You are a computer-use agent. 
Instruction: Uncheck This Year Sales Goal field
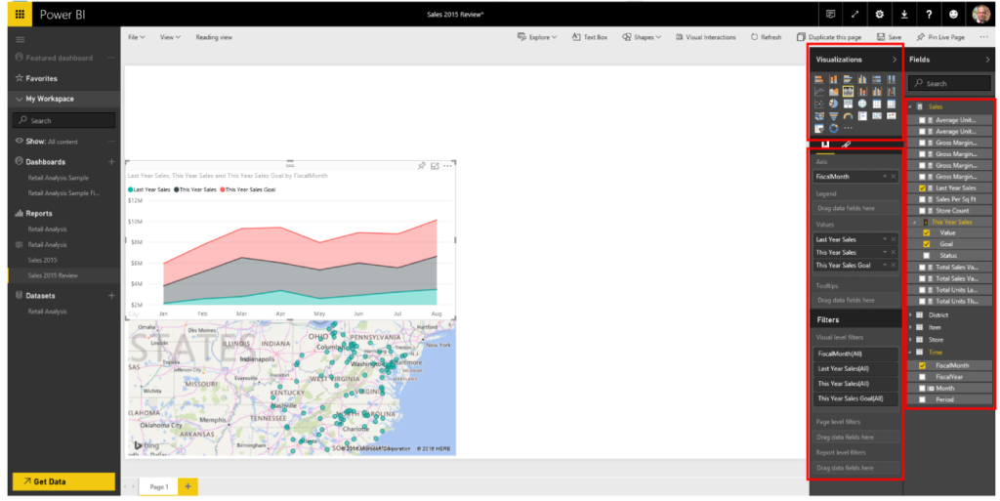(x=927, y=244)
